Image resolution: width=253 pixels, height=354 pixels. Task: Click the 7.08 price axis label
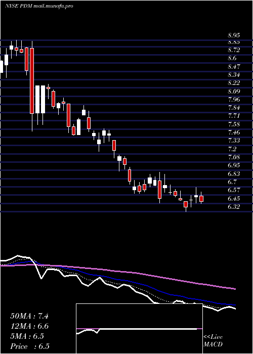pyautogui.click(x=234, y=157)
